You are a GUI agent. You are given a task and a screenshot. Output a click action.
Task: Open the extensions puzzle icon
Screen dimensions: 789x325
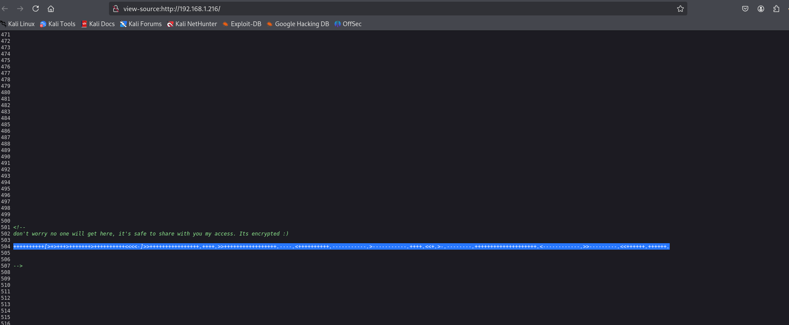tap(776, 9)
